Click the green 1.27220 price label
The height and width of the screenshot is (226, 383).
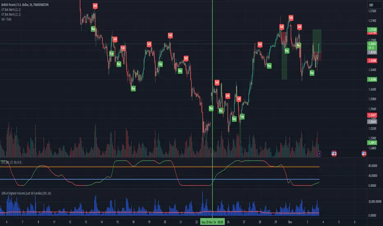372,30
